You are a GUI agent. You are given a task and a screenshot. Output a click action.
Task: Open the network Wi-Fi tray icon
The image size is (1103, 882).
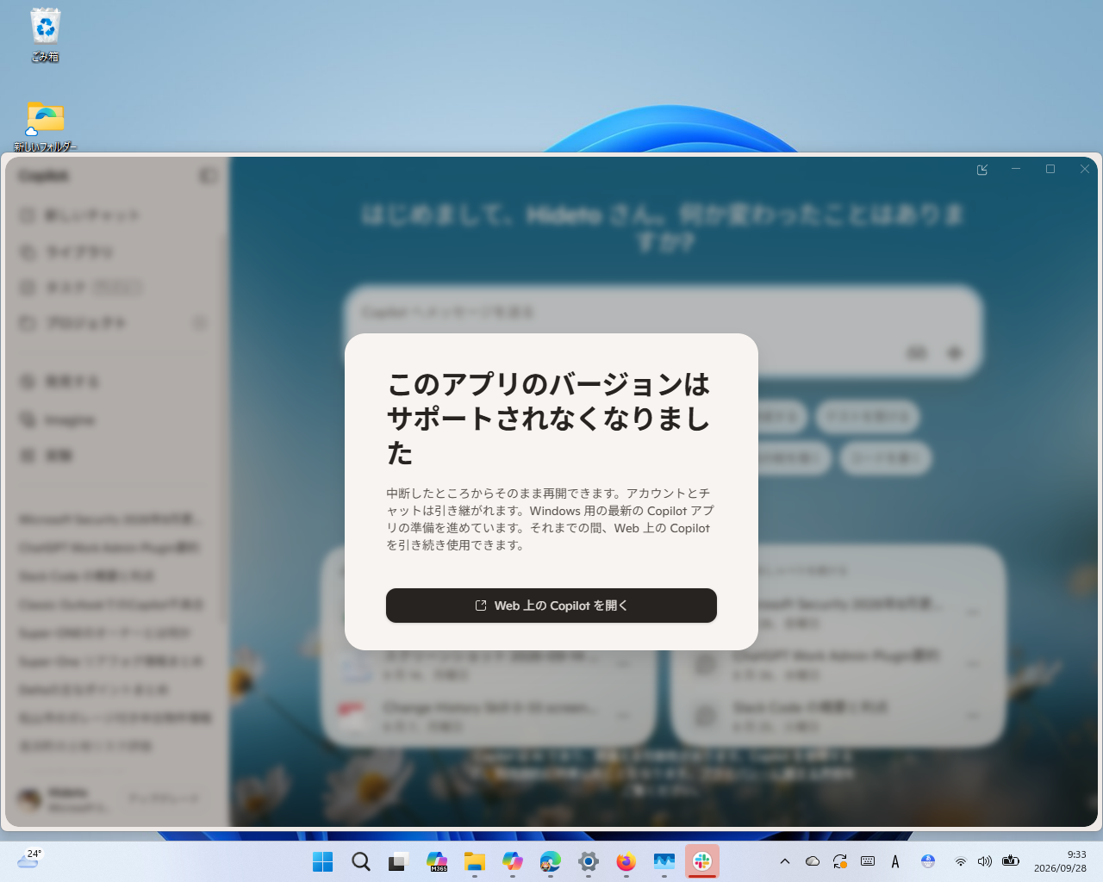click(x=961, y=861)
